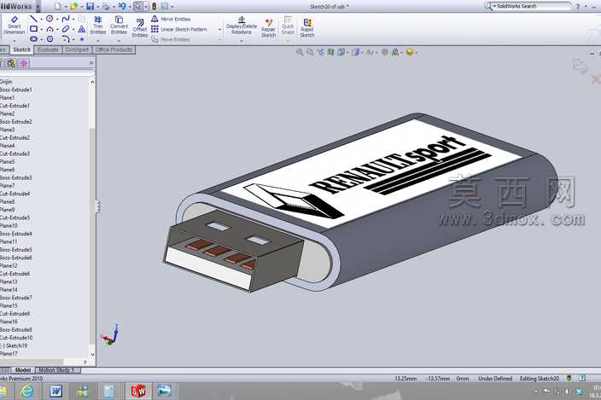Expand the Display/Delete Relations dropdown arrow

click(x=242, y=41)
